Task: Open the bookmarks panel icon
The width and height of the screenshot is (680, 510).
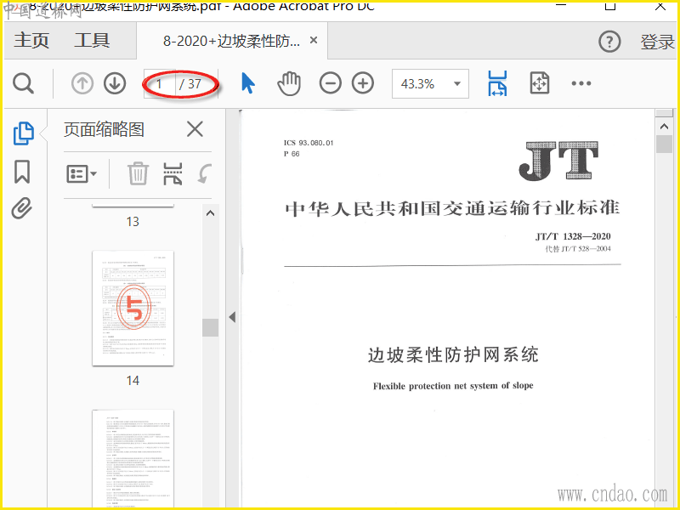Action: click(22, 172)
